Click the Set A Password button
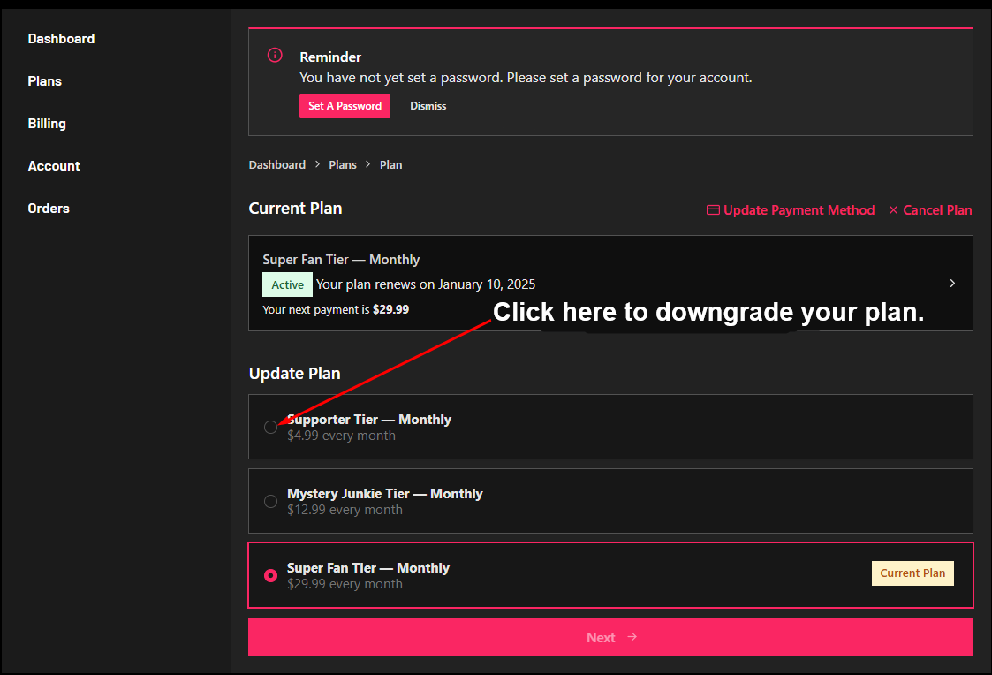Viewport: 992px width, 675px height. pyautogui.click(x=345, y=106)
